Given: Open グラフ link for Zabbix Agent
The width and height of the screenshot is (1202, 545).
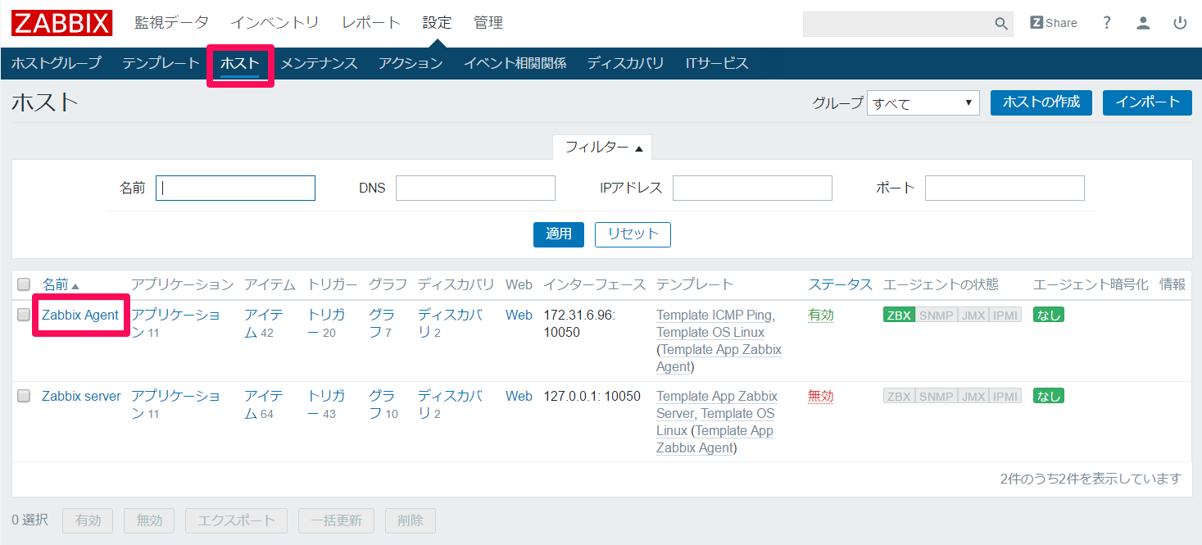Looking at the screenshot, I should 381,323.
